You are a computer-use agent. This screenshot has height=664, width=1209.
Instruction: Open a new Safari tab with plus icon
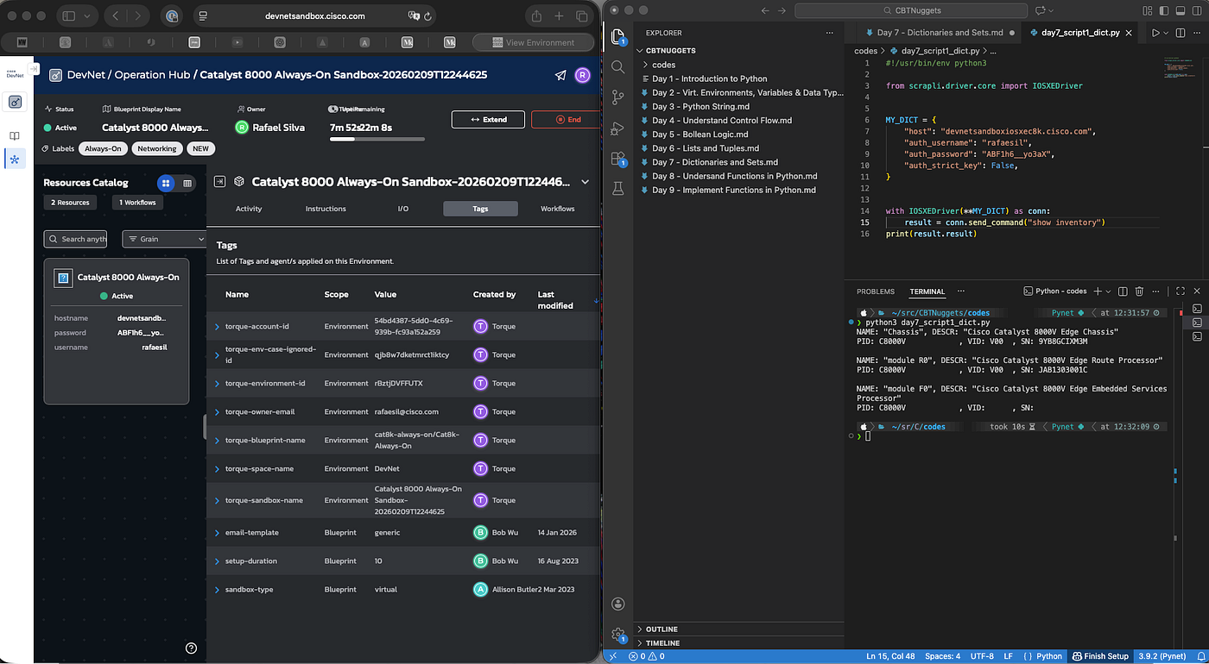(x=560, y=16)
